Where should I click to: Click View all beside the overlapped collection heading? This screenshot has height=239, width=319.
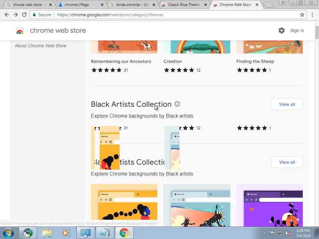(287, 162)
